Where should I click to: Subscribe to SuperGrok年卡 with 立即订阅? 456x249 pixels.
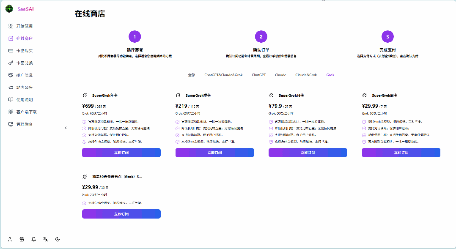click(121, 153)
